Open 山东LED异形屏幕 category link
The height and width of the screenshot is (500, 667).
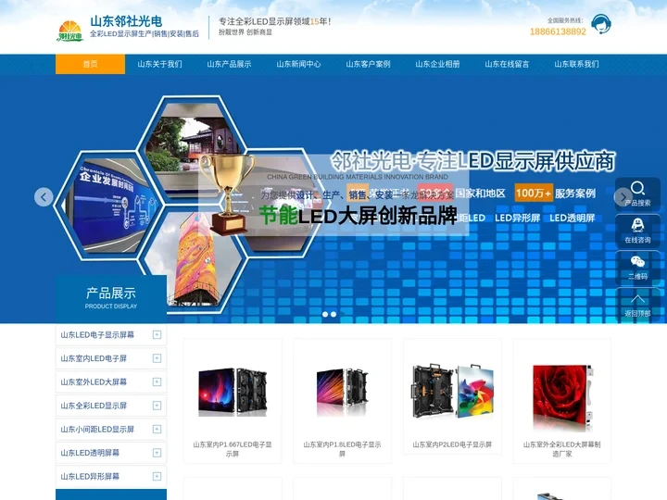90,476
